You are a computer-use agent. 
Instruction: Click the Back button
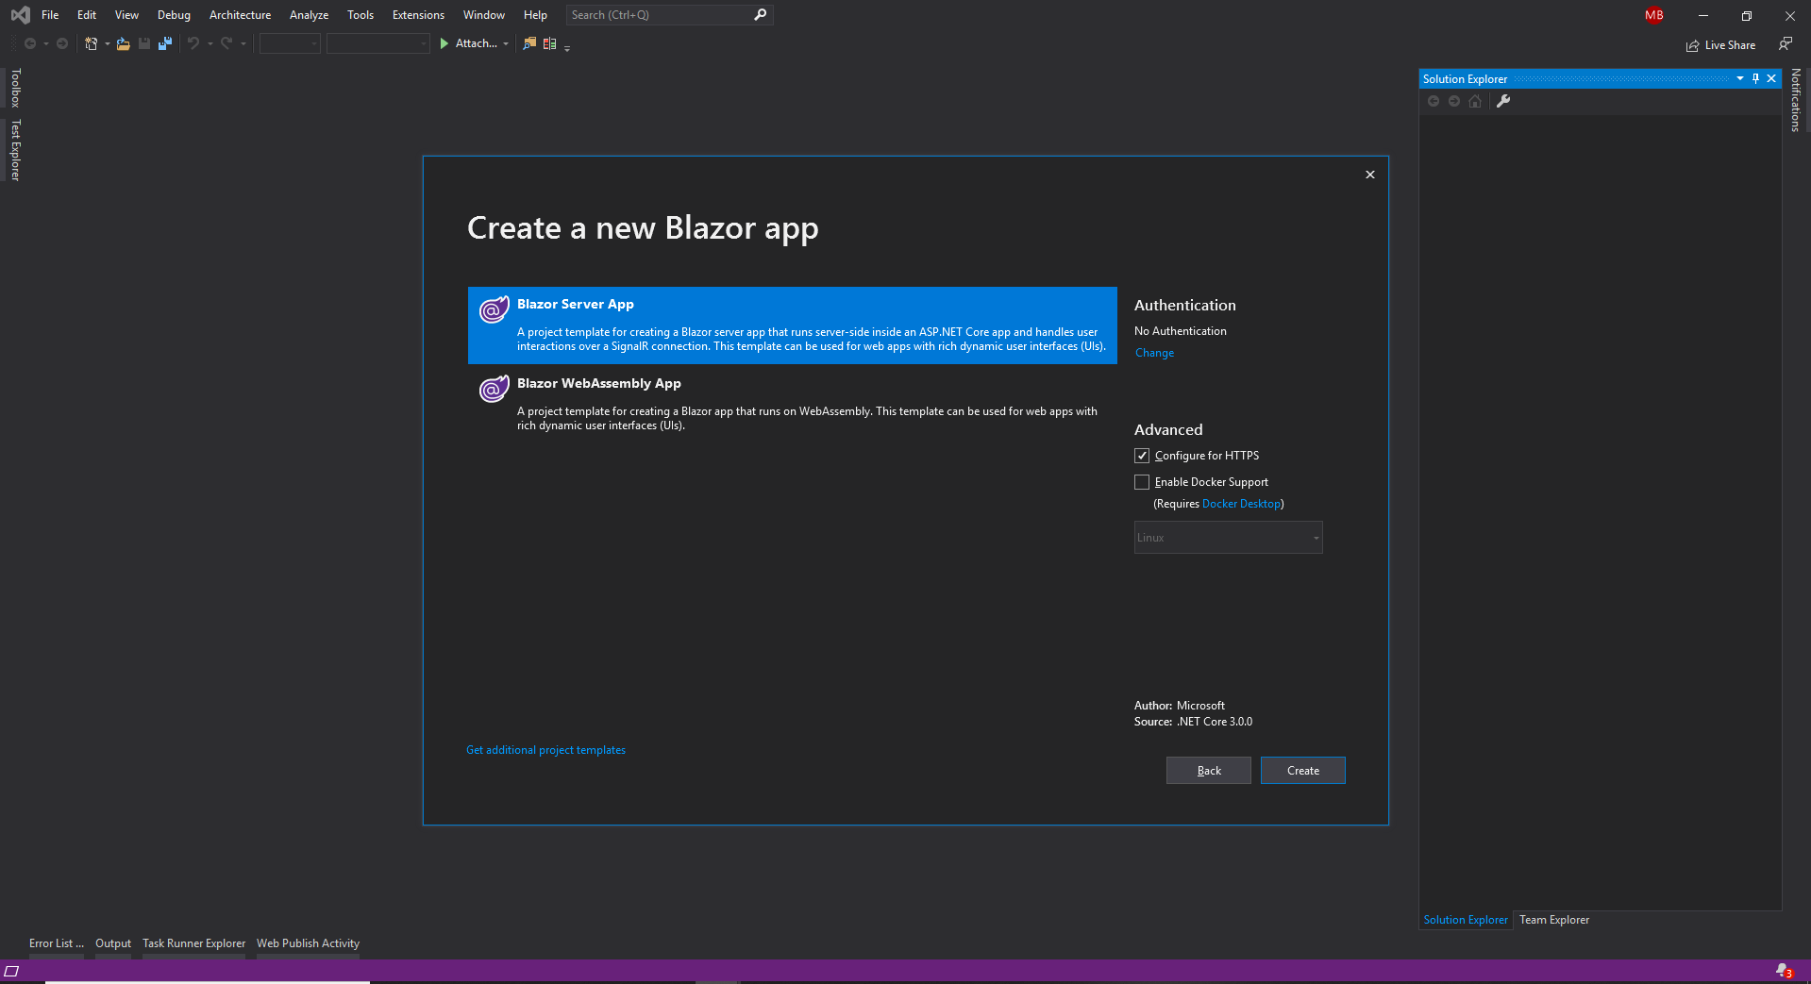point(1208,771)
